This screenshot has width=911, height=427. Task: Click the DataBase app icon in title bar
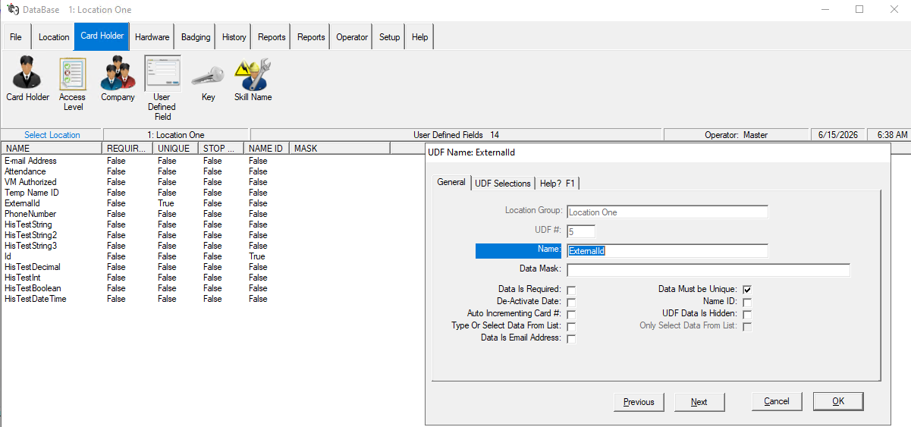13,10
